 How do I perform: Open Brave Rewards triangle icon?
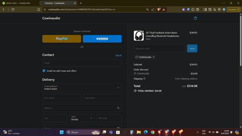point(164,9)
